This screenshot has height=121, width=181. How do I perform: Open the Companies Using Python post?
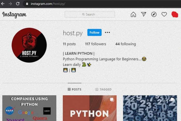pyautogui.click(x=29, y=108)
